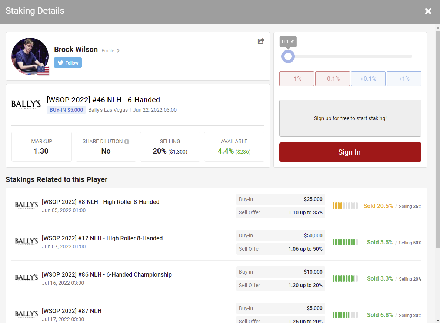Decrease stake by 1%
Viewport: 440px width, 323px height.
tap(297, 79)
